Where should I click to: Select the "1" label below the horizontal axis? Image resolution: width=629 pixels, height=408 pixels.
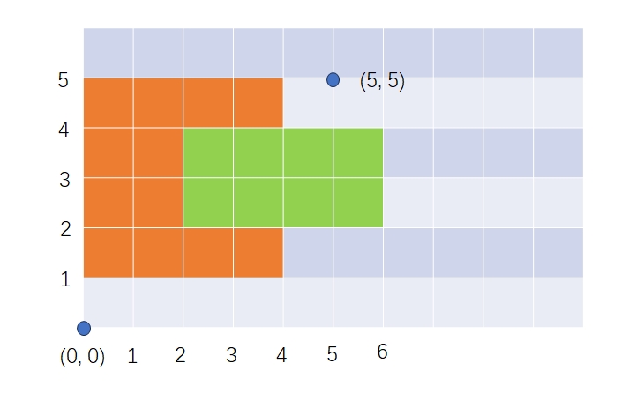tap(132, 356)
